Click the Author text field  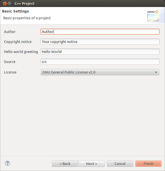100,32
